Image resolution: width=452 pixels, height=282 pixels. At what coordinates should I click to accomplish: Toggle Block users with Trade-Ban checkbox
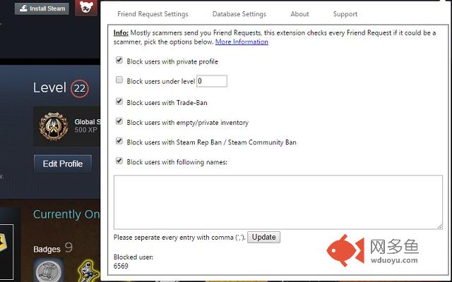[x=119, y=102]
